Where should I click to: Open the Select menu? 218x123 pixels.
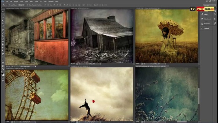[x=31, y=1]
